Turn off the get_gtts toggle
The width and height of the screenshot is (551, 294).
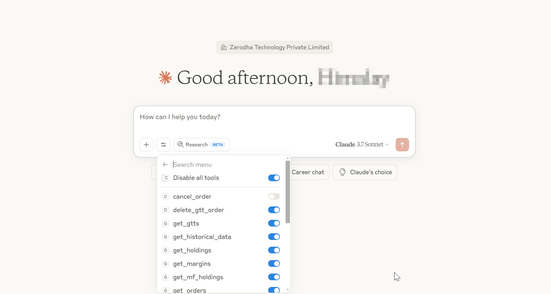click(274, 223)
